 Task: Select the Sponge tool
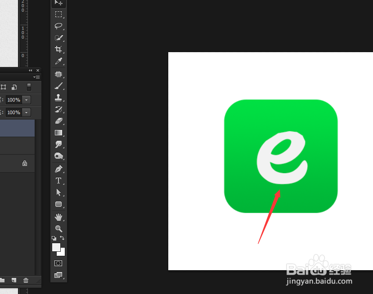58,156
